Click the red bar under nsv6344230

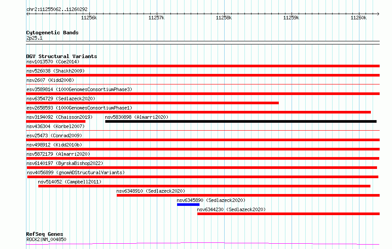(288, 214)
